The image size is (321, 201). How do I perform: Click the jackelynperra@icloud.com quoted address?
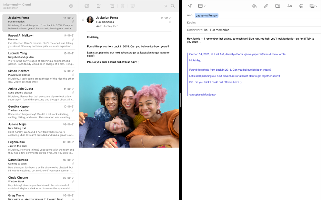pos(261,54)
